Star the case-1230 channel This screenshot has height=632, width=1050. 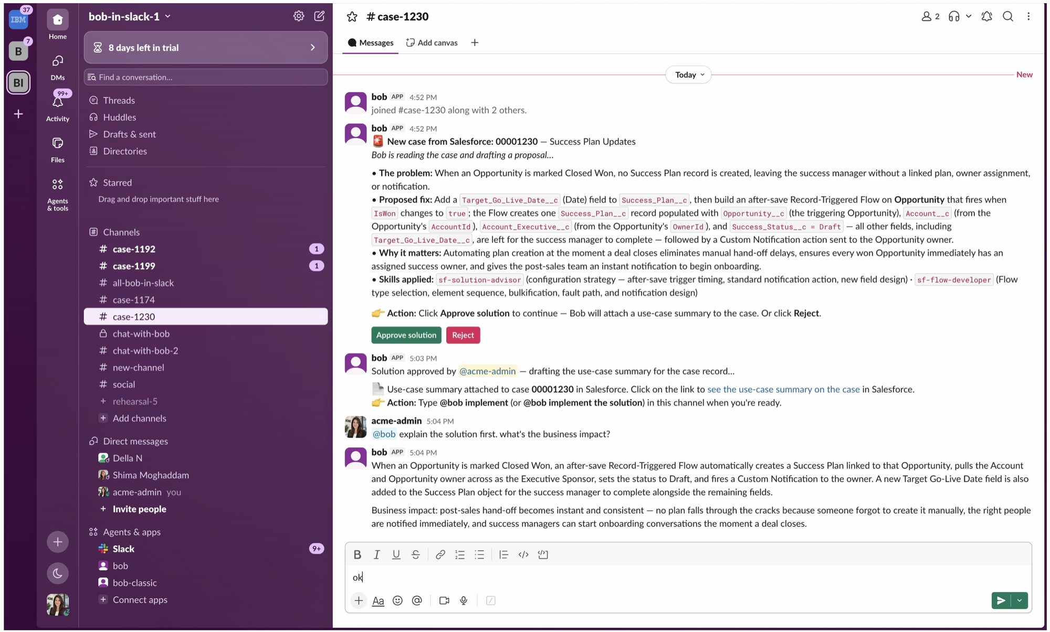[352, 17]
